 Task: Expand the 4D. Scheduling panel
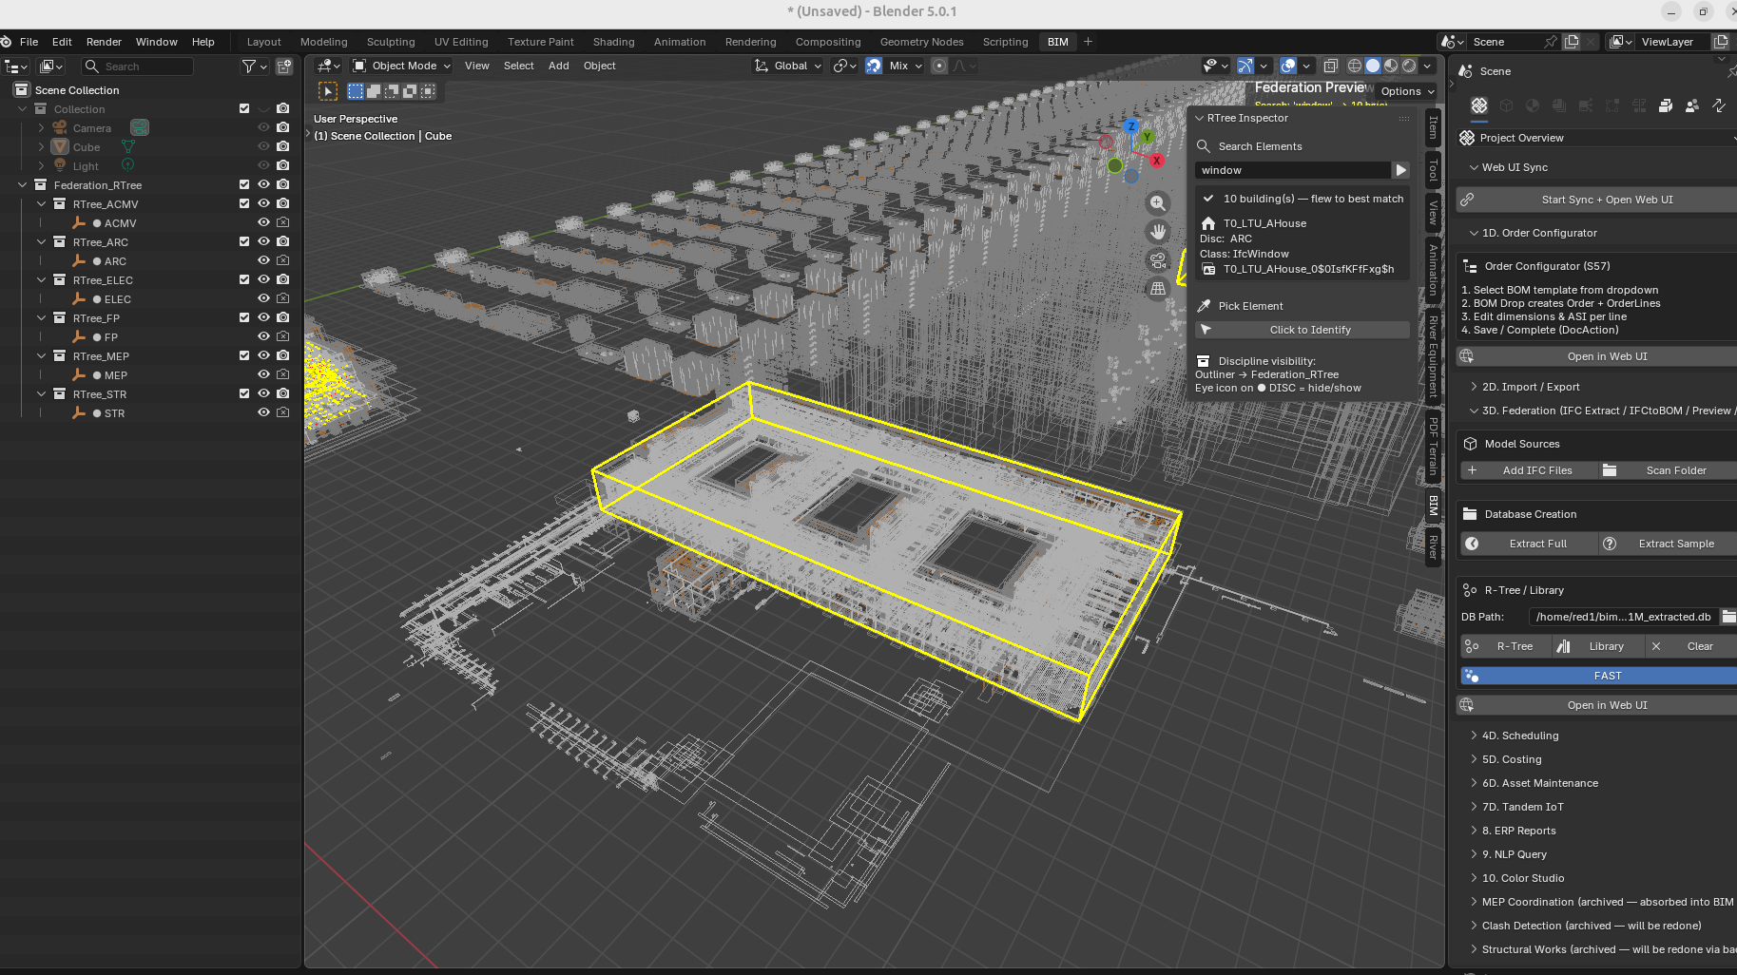1519,736
